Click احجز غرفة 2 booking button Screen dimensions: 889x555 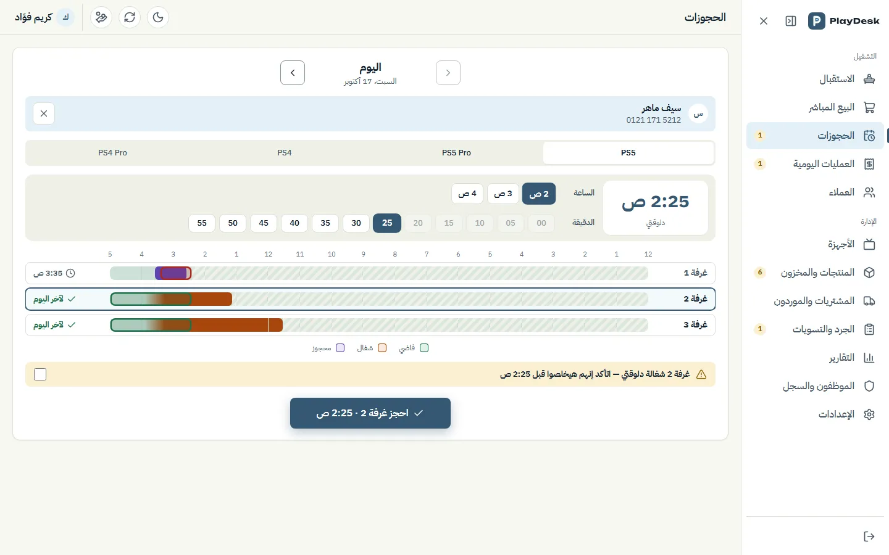(370, 413)
